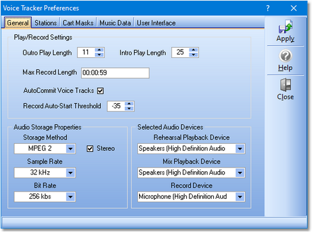
Task: Decrease Outro Play Length with down arrow
Action: point(100,55)
